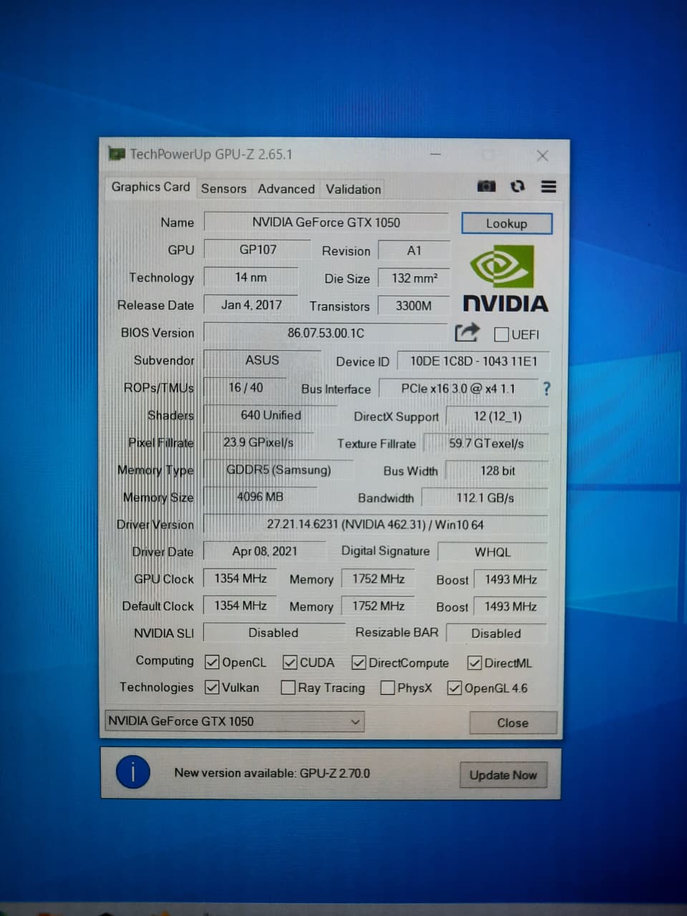687x916 pixels.
Task: Click the Subvendor field showing ASUS
Action: click(x=263, y=360)
